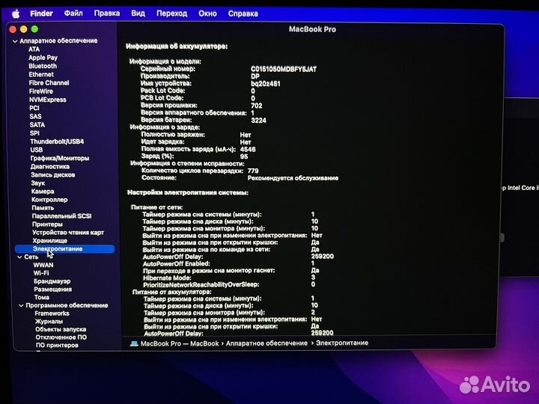The image size is (539, 404).
Task: Click Настройки электропитания системы heading
Action: pyautogui.click(x=188, y=193)
